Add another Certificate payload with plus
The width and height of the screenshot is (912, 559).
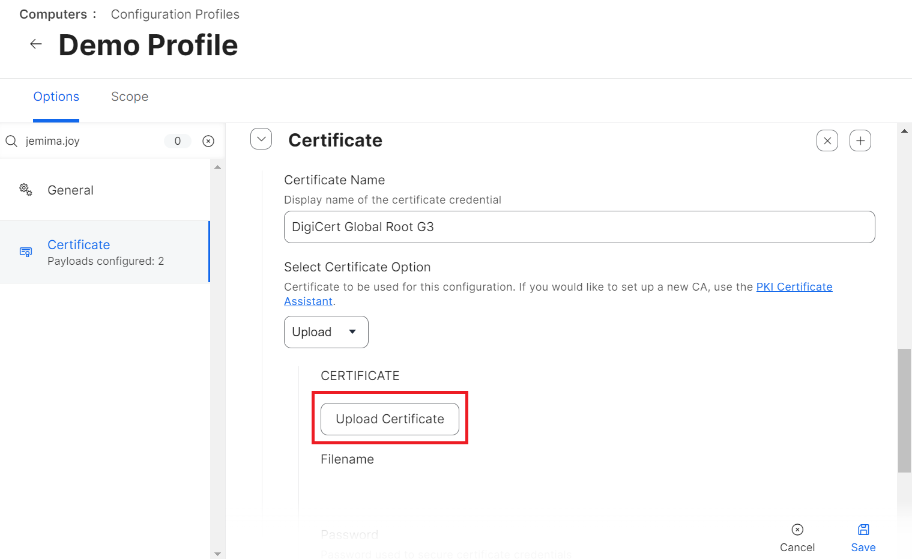pyautogui.click(x=860, y=141)
